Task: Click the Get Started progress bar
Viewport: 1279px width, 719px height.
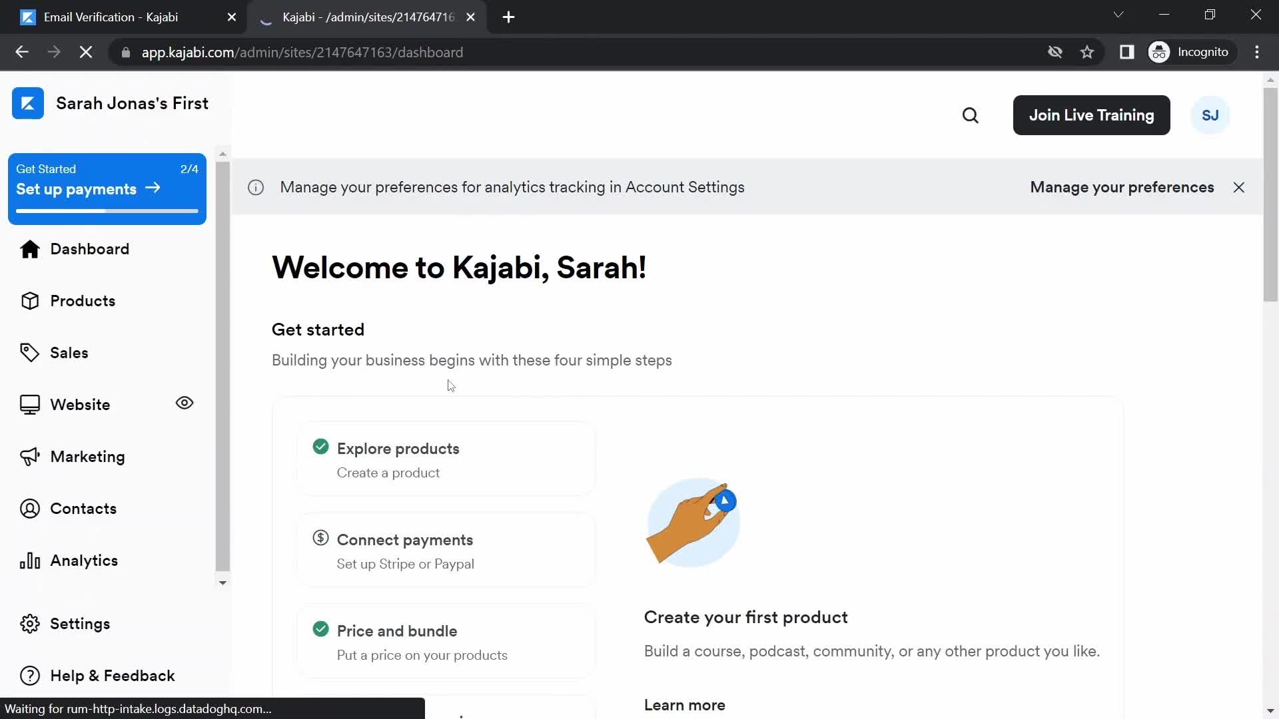Action: 107,211
